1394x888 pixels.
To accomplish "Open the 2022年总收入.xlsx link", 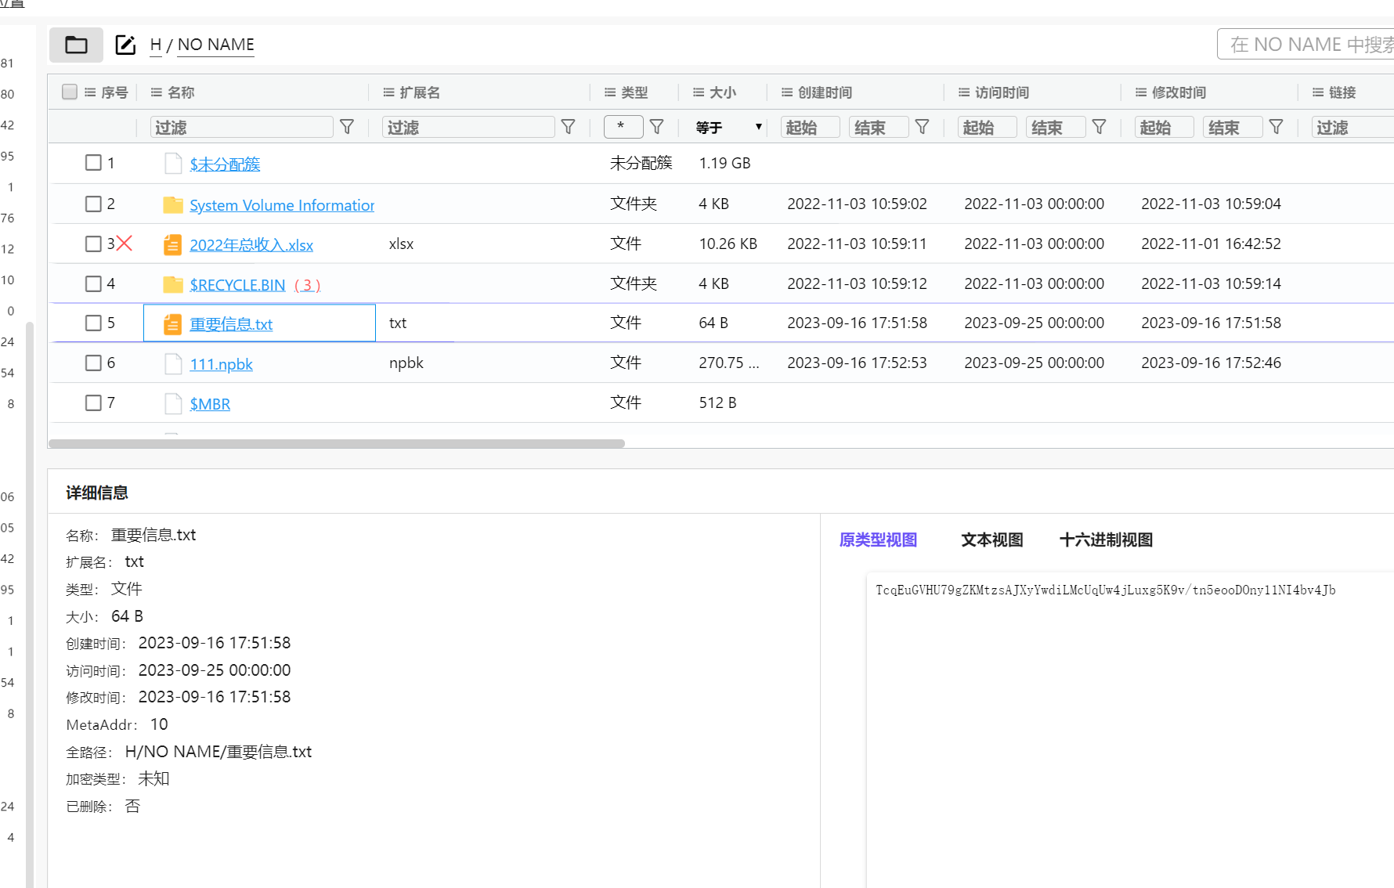I will tap(251, 245).
